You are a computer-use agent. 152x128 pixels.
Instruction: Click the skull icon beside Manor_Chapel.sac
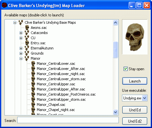click(33, 105)
